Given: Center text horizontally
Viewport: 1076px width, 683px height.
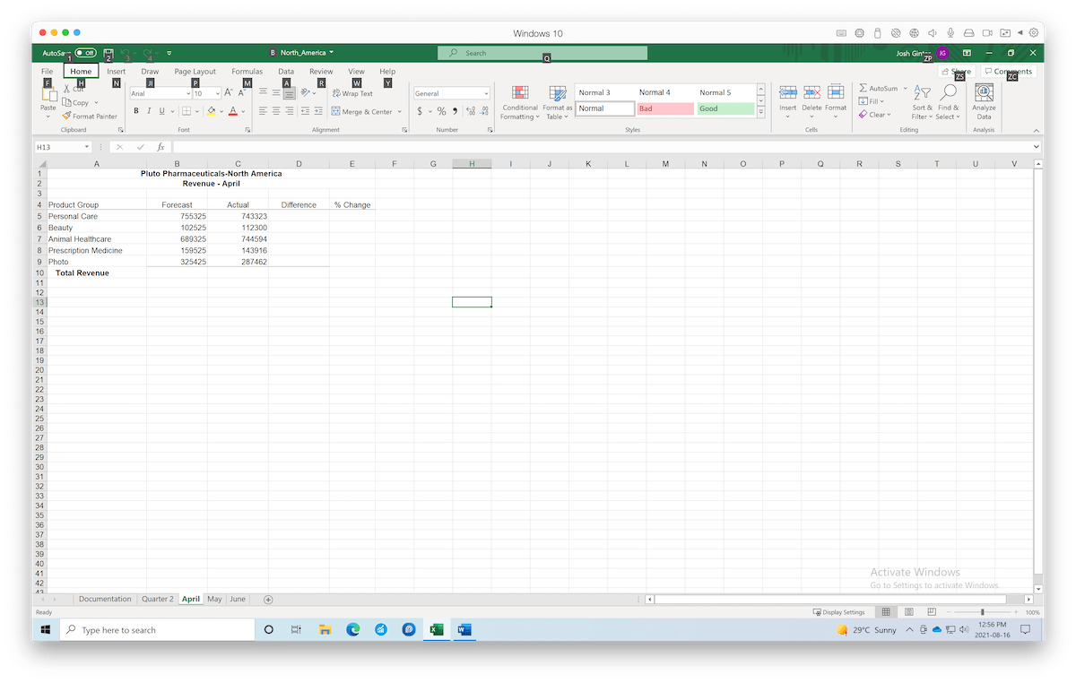Looking at the screenshot, I should [x=276, y=111].
